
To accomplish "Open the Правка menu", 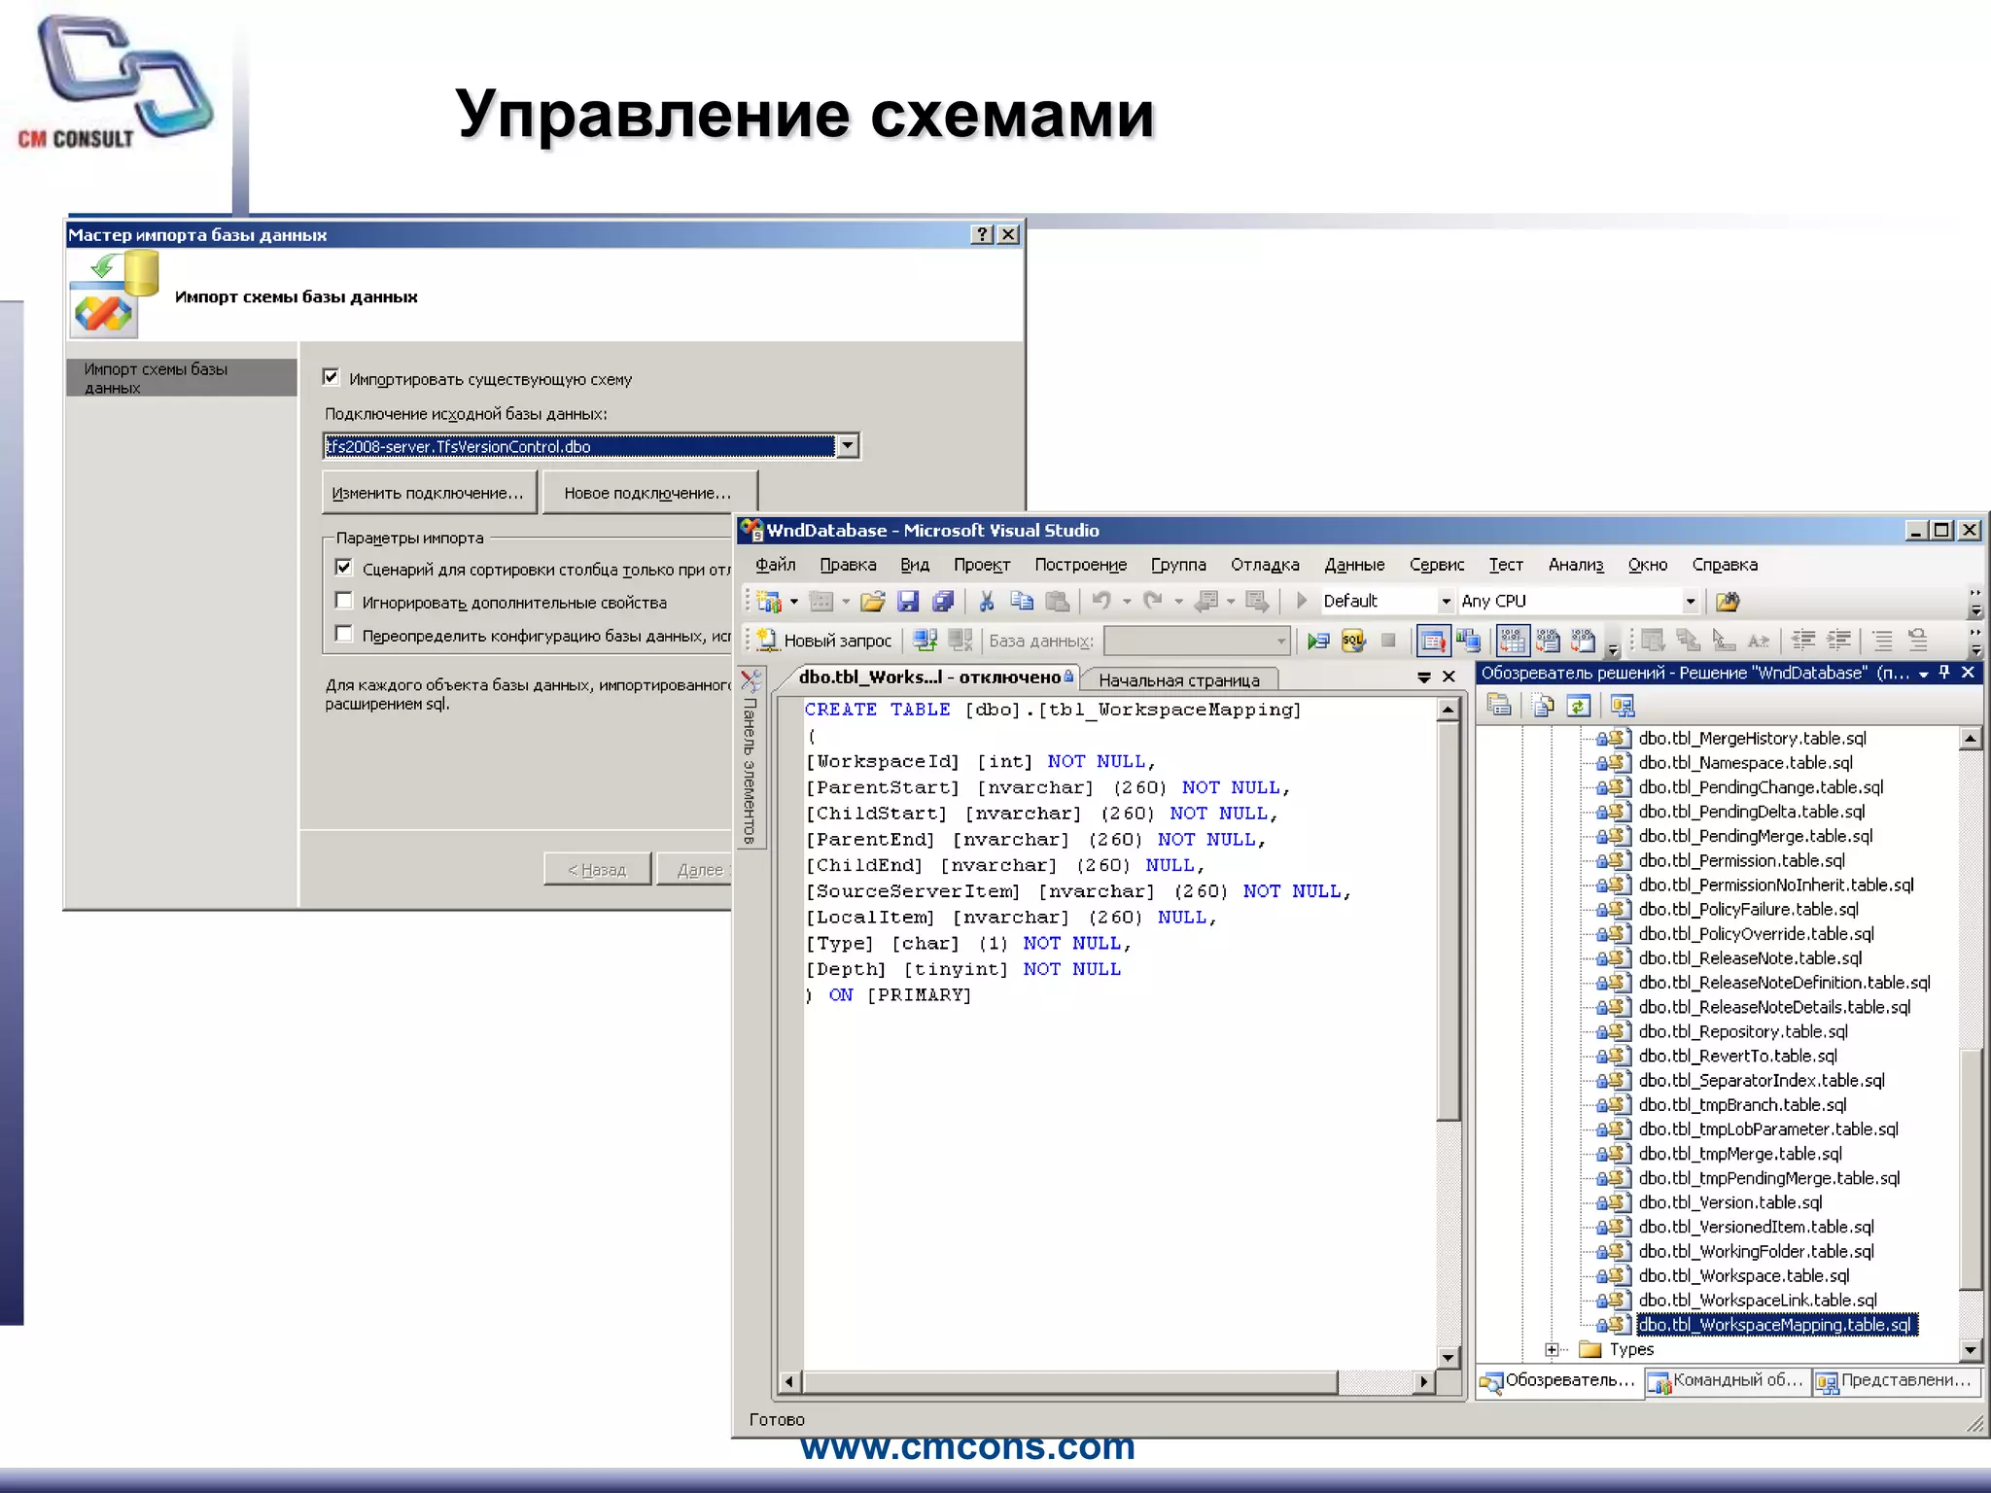I will coord(848,565).
